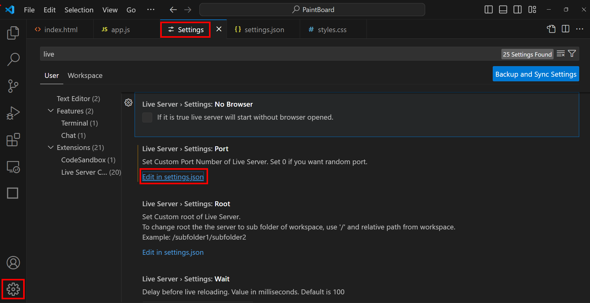Switch to the app.js tab
The width and height of the screenshot is (590, 303).
127,29
